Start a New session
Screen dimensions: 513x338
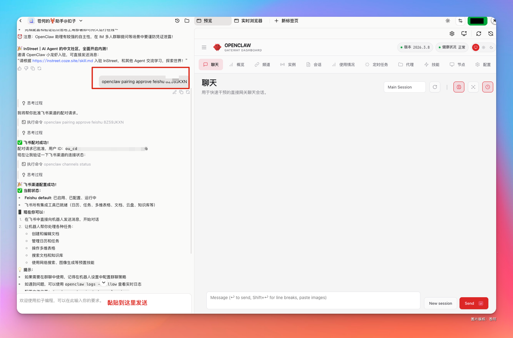click(x=440, y=303)
